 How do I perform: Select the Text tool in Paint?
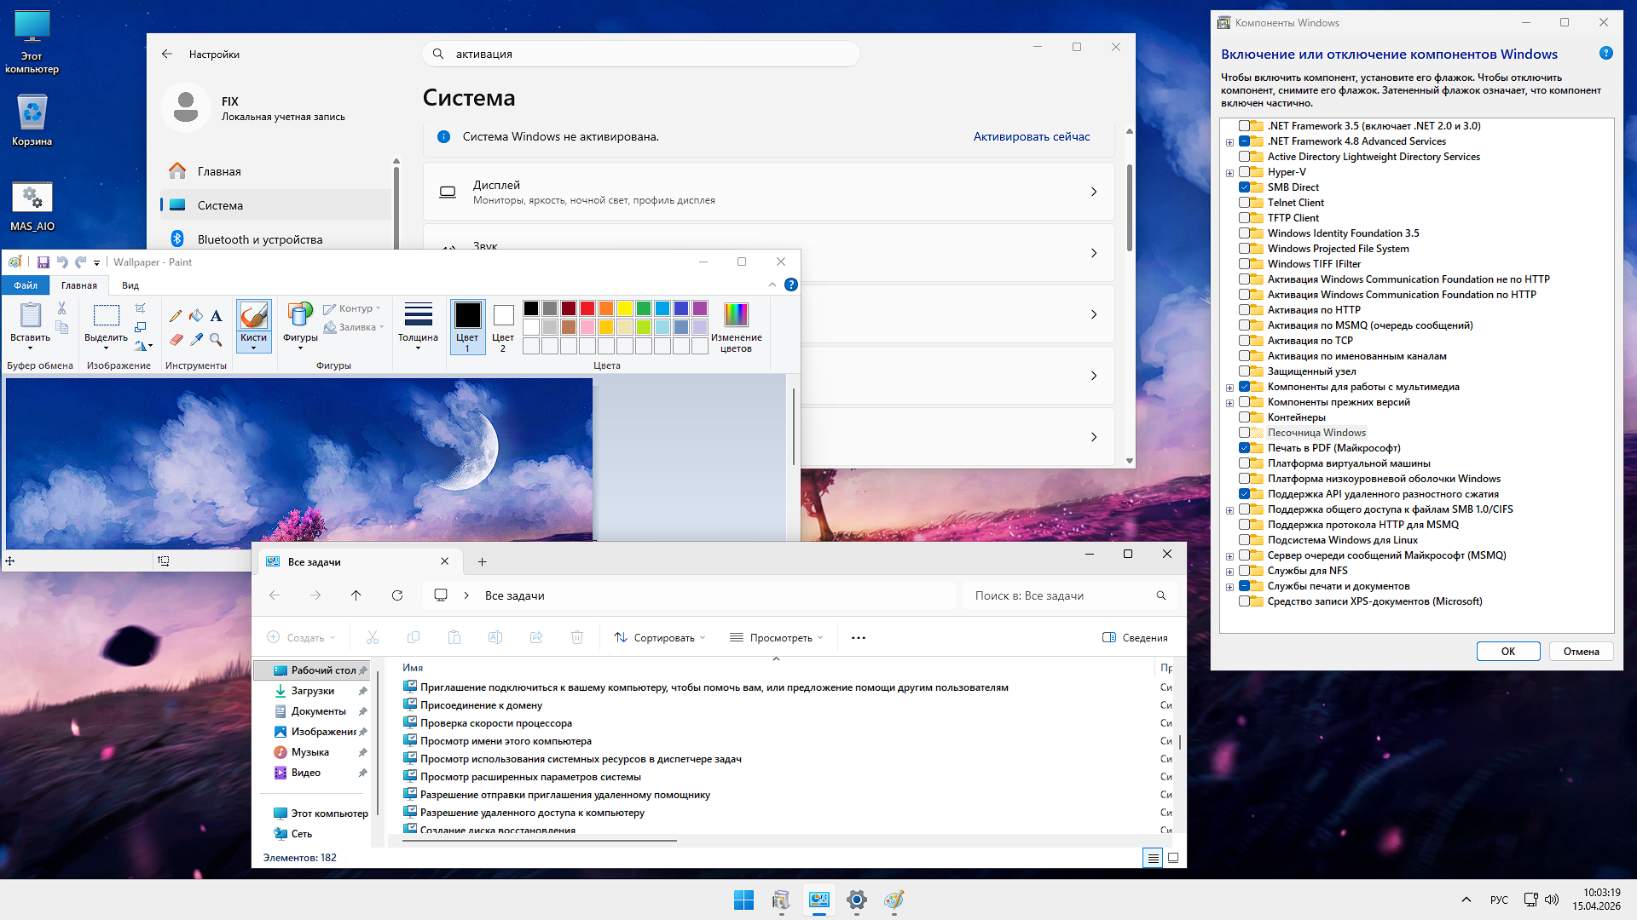pos(216,316)
